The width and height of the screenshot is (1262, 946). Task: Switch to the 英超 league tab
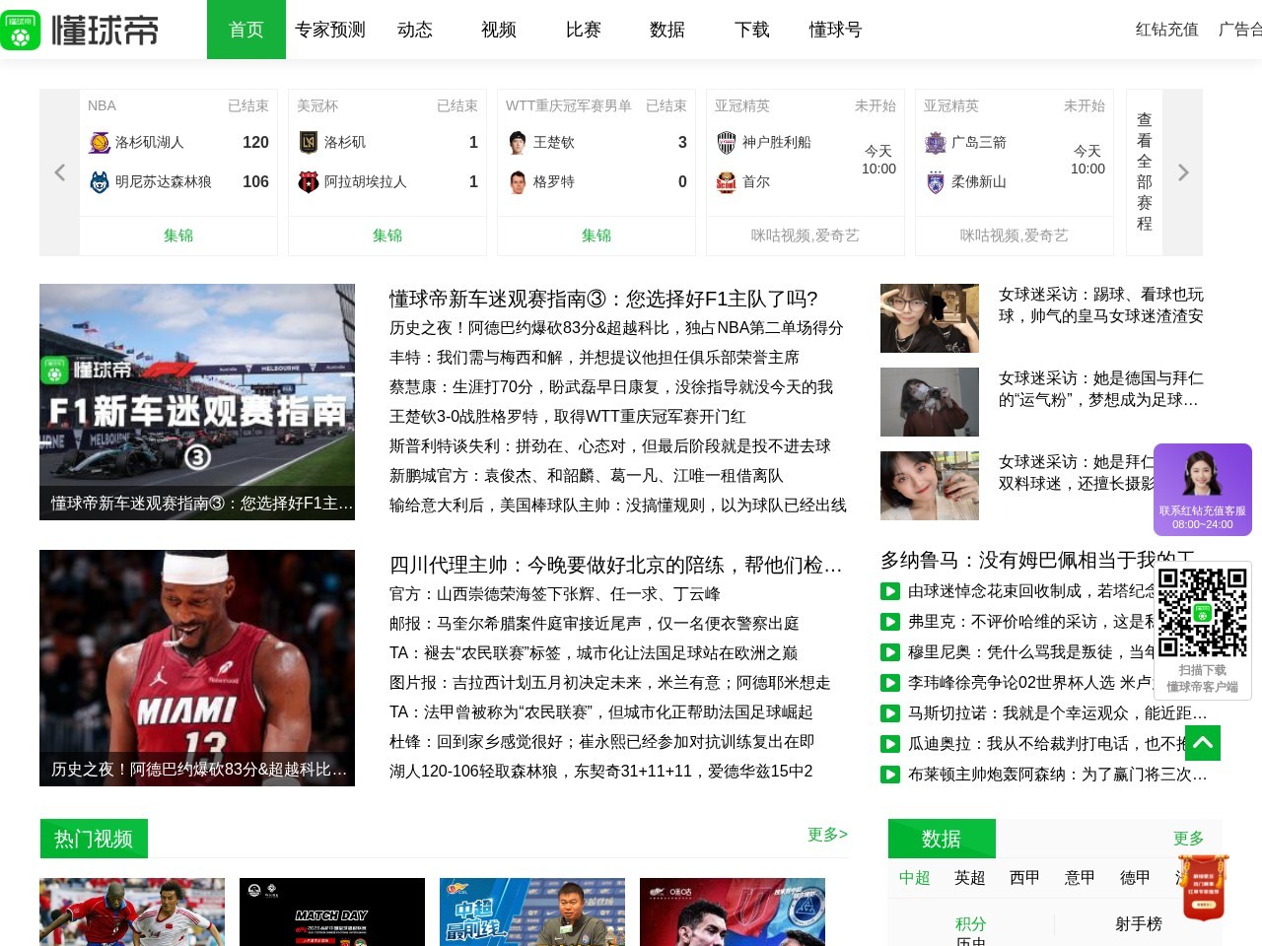tap(969, 877)
